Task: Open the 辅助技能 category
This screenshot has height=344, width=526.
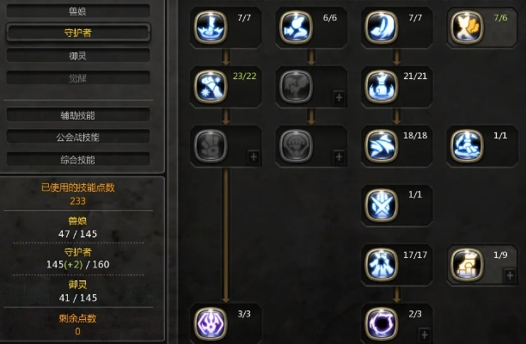Action: coord(78,115)
